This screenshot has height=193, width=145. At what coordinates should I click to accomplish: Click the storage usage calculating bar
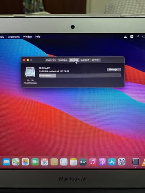[x=80, y=76]
